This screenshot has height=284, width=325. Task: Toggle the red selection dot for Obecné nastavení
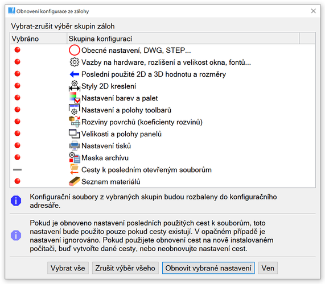pos(18,50)
